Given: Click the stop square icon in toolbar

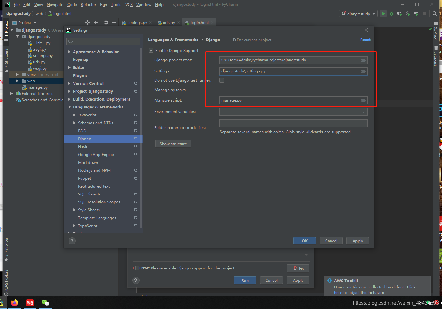Looking at the screenshot, I should [x=424, y=14].
